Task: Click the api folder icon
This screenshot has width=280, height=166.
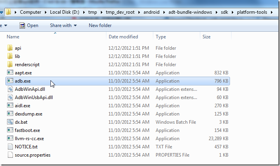Action: point(10,48)
